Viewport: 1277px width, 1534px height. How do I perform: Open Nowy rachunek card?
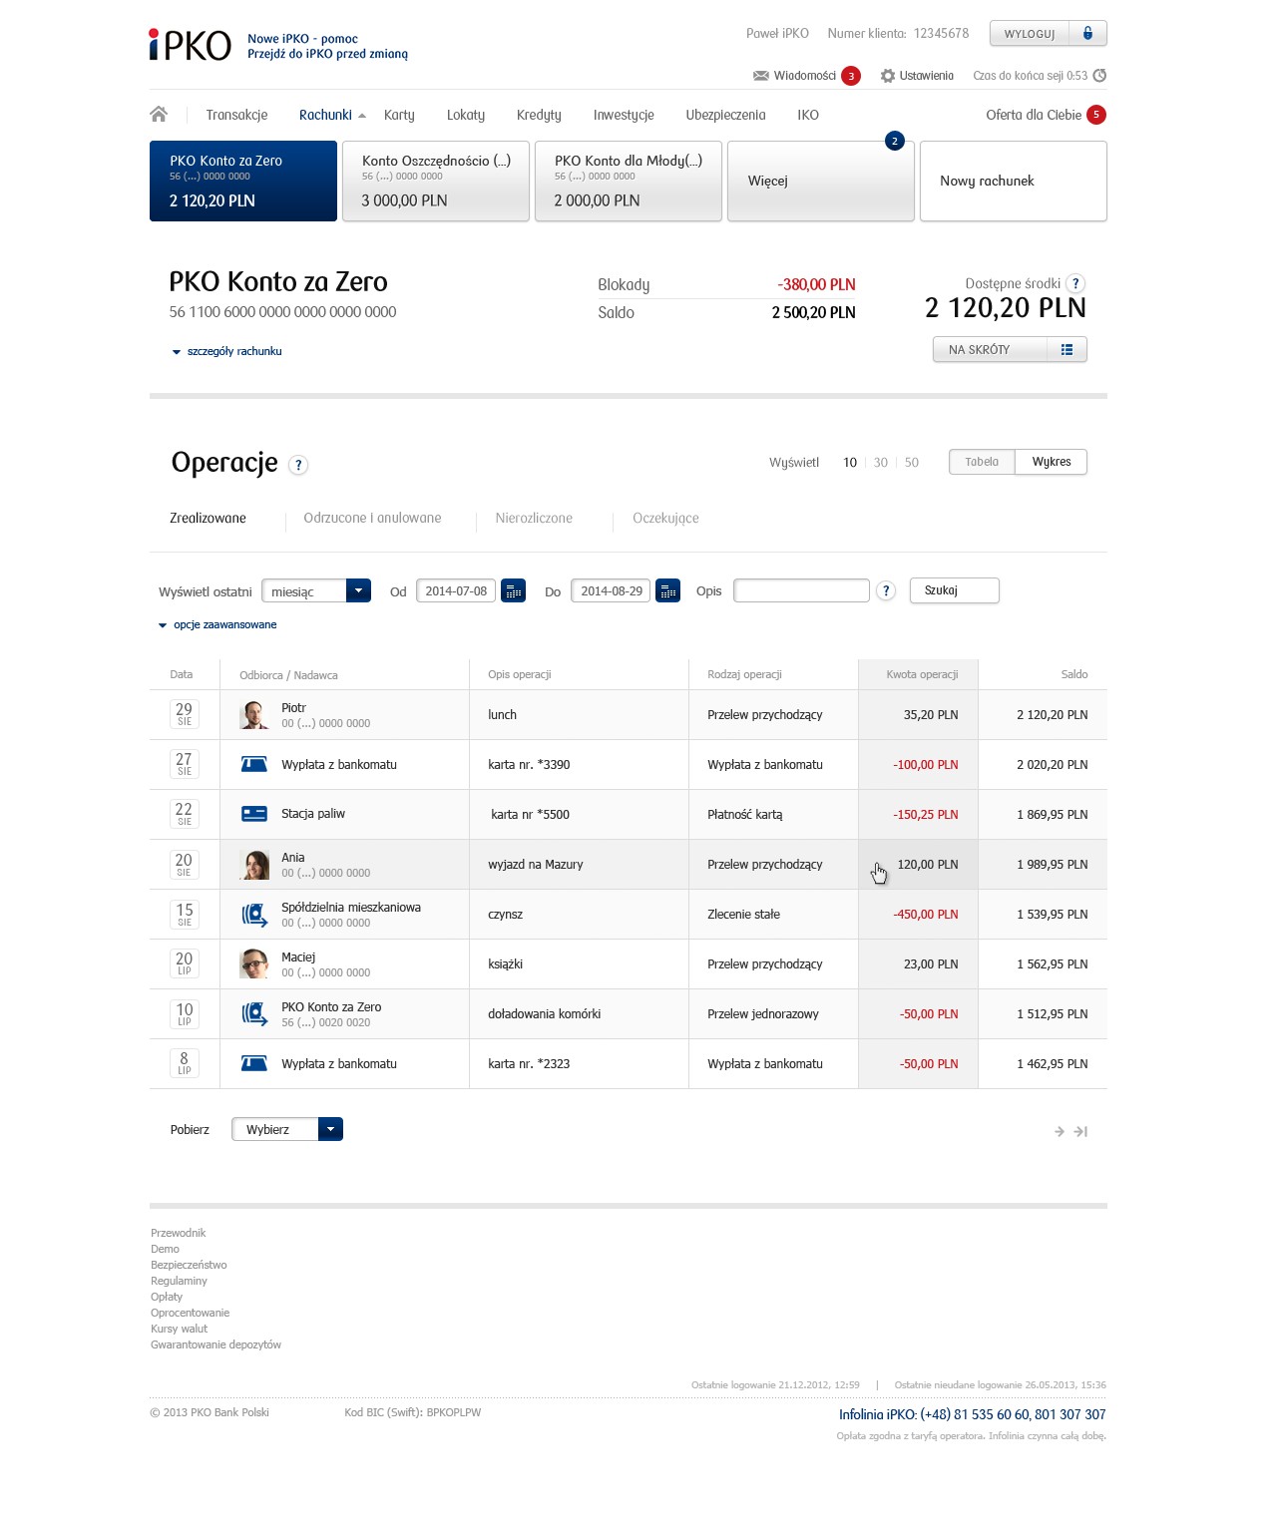(x=1013, y=181)
